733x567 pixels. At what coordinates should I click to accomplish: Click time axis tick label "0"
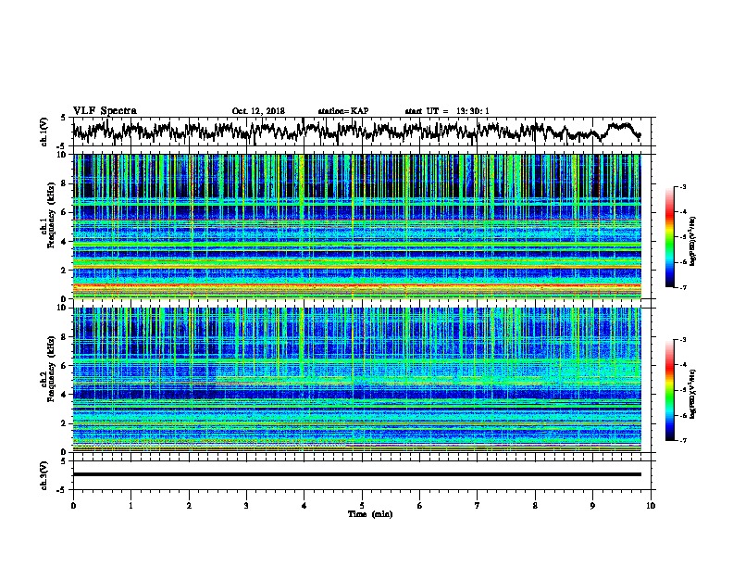pyautogui.click(x=73, y=506)
